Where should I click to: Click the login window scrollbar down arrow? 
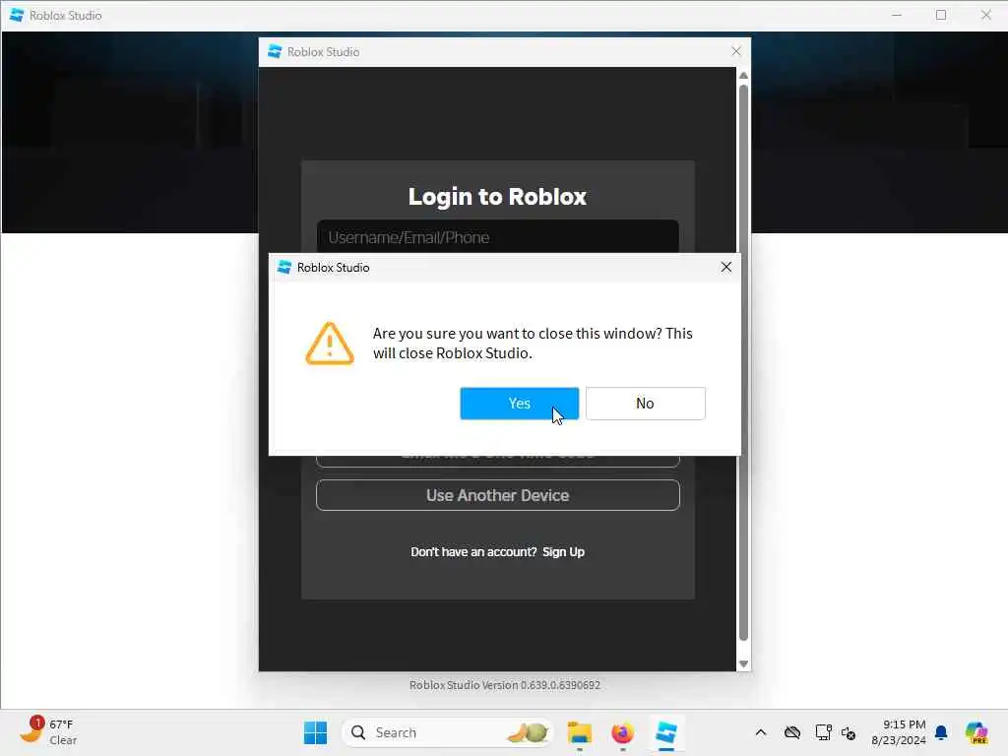point(743,664)
